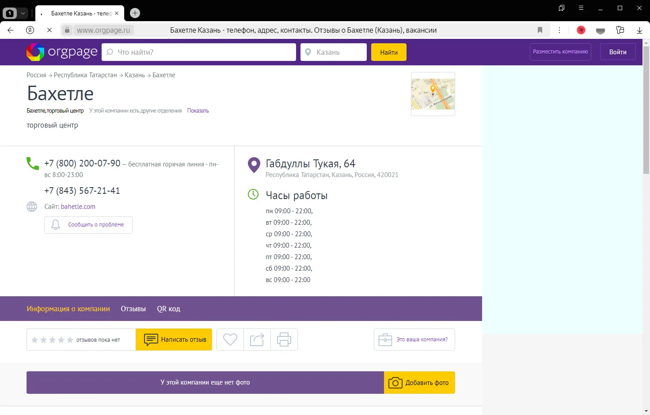Click the yellow Найти button
650x415 pixels.
pos(389,52)
